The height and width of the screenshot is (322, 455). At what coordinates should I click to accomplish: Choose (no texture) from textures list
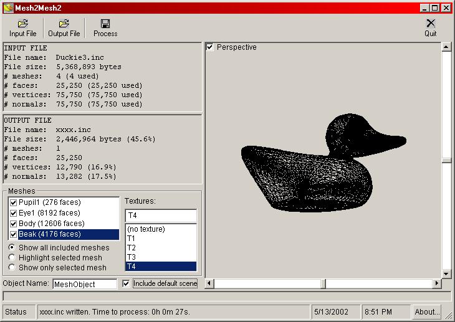[146, 229]
